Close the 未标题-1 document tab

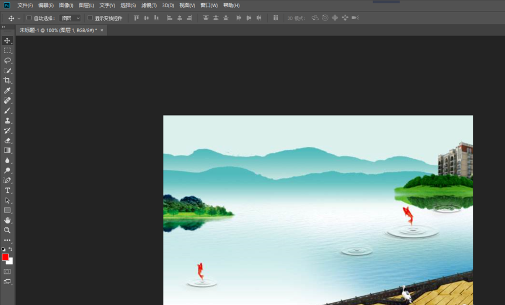pyautogui.click(x=102, y=30)
